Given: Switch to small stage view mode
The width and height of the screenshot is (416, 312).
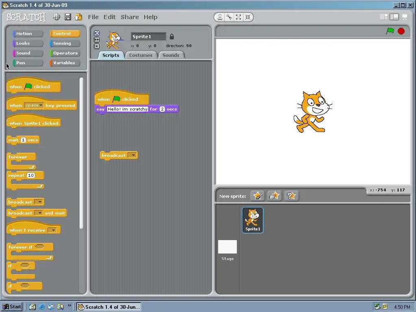Looking at the screenshot, I should 384,17.
